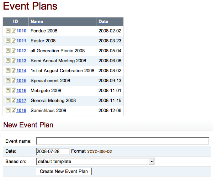
Task: Open details icon for Special event 2008
Action: click(x=8, y=80)
